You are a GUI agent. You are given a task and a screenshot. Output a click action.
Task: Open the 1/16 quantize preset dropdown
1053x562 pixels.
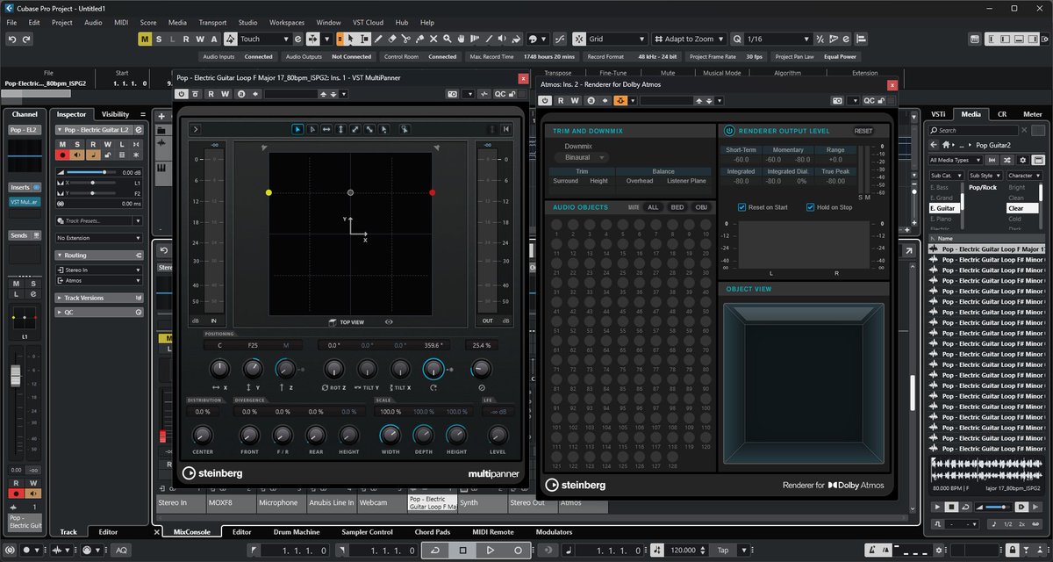click(x=778, y=39)
